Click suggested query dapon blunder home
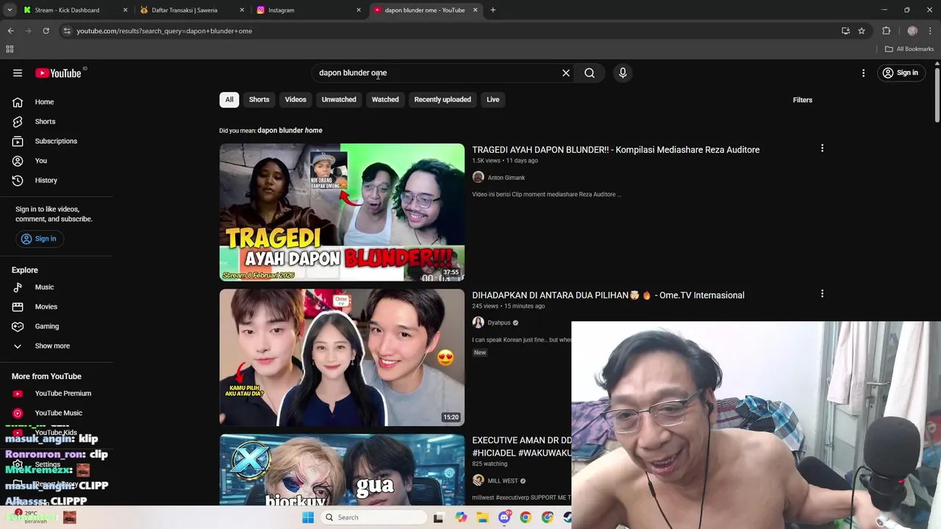This screenshot has width=941, height=529. pos(290,131)
